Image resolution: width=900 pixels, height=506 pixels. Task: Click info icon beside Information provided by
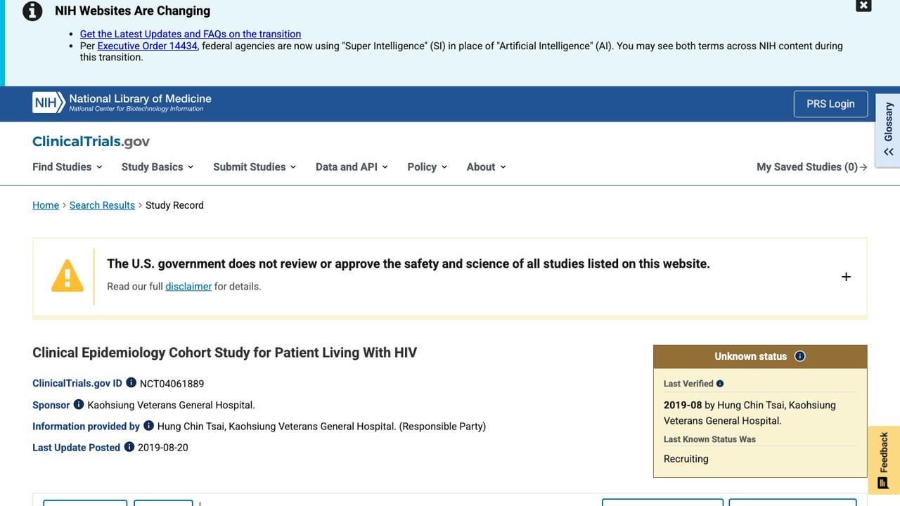click(148, 425)
